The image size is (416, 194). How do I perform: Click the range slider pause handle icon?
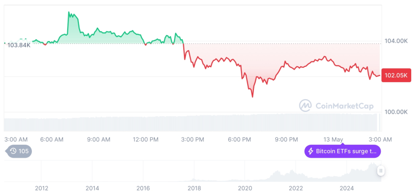tap(381, 170)
